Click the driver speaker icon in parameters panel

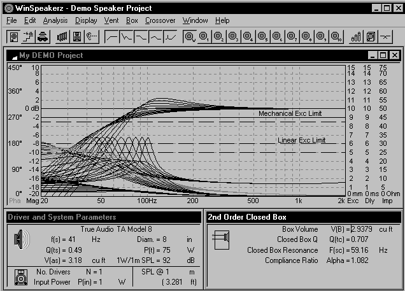click(21, 240)
